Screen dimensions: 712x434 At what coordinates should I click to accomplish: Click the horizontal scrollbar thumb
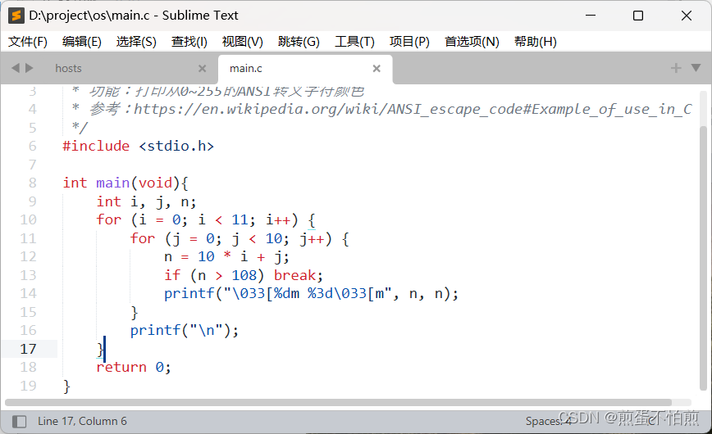click(x=338, y=403)
